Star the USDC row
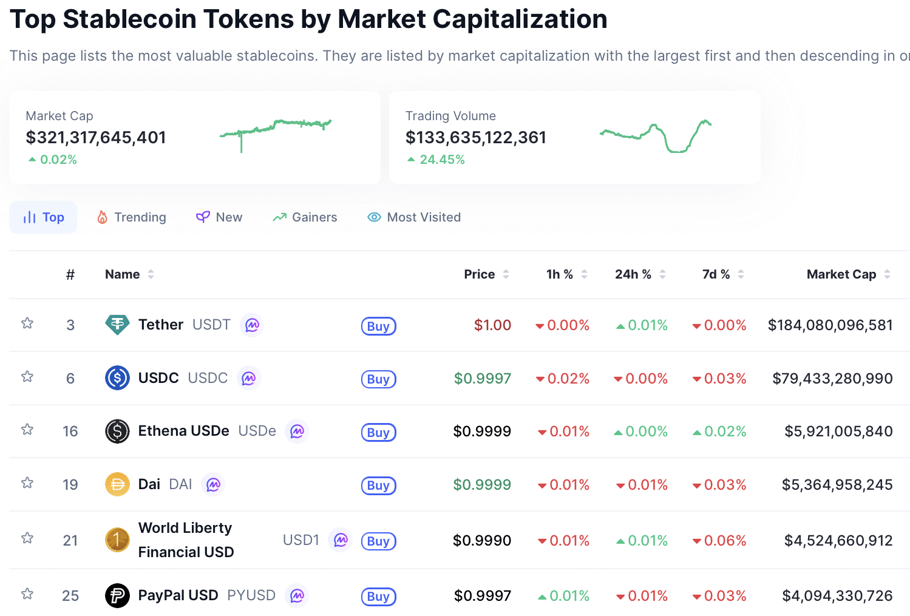Image resolution: width=910 pixels, height=616 pixels. coord(27,377)
